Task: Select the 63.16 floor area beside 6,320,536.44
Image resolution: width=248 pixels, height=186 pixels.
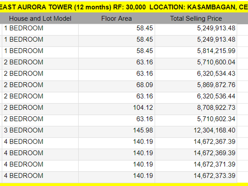Action: tap(117, 98)
